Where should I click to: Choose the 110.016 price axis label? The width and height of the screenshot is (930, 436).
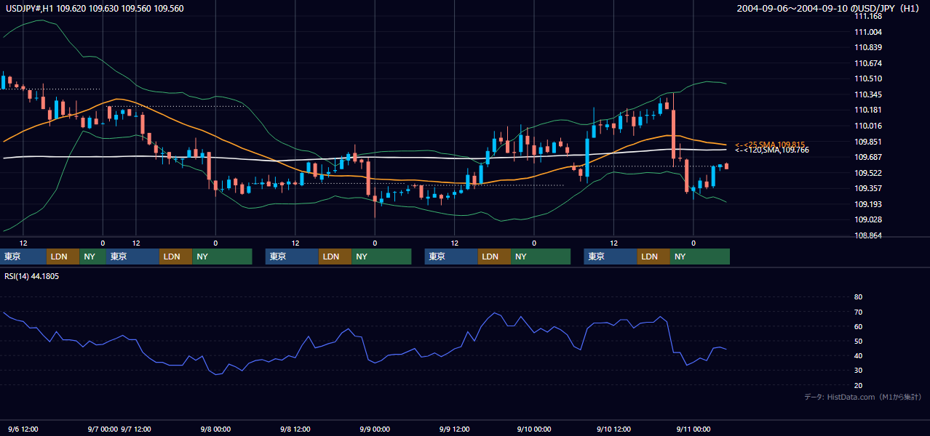[867, 126]
